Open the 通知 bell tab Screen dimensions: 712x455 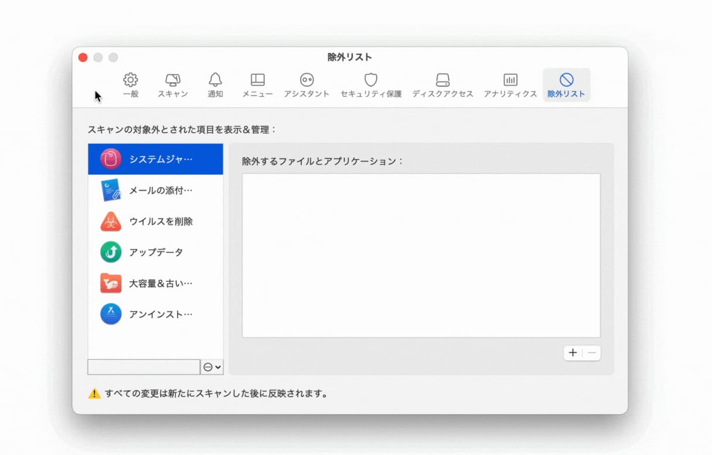click(215, 85)
